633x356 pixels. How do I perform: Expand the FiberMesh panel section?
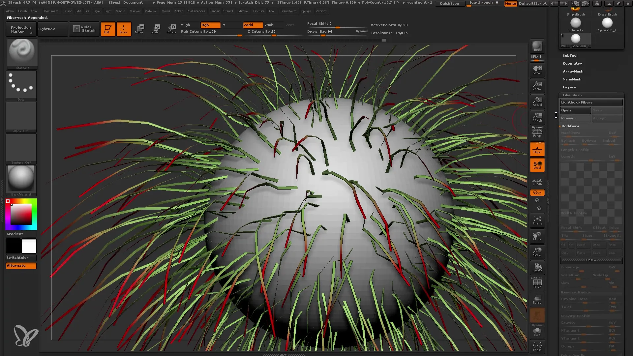pos(572,95)
